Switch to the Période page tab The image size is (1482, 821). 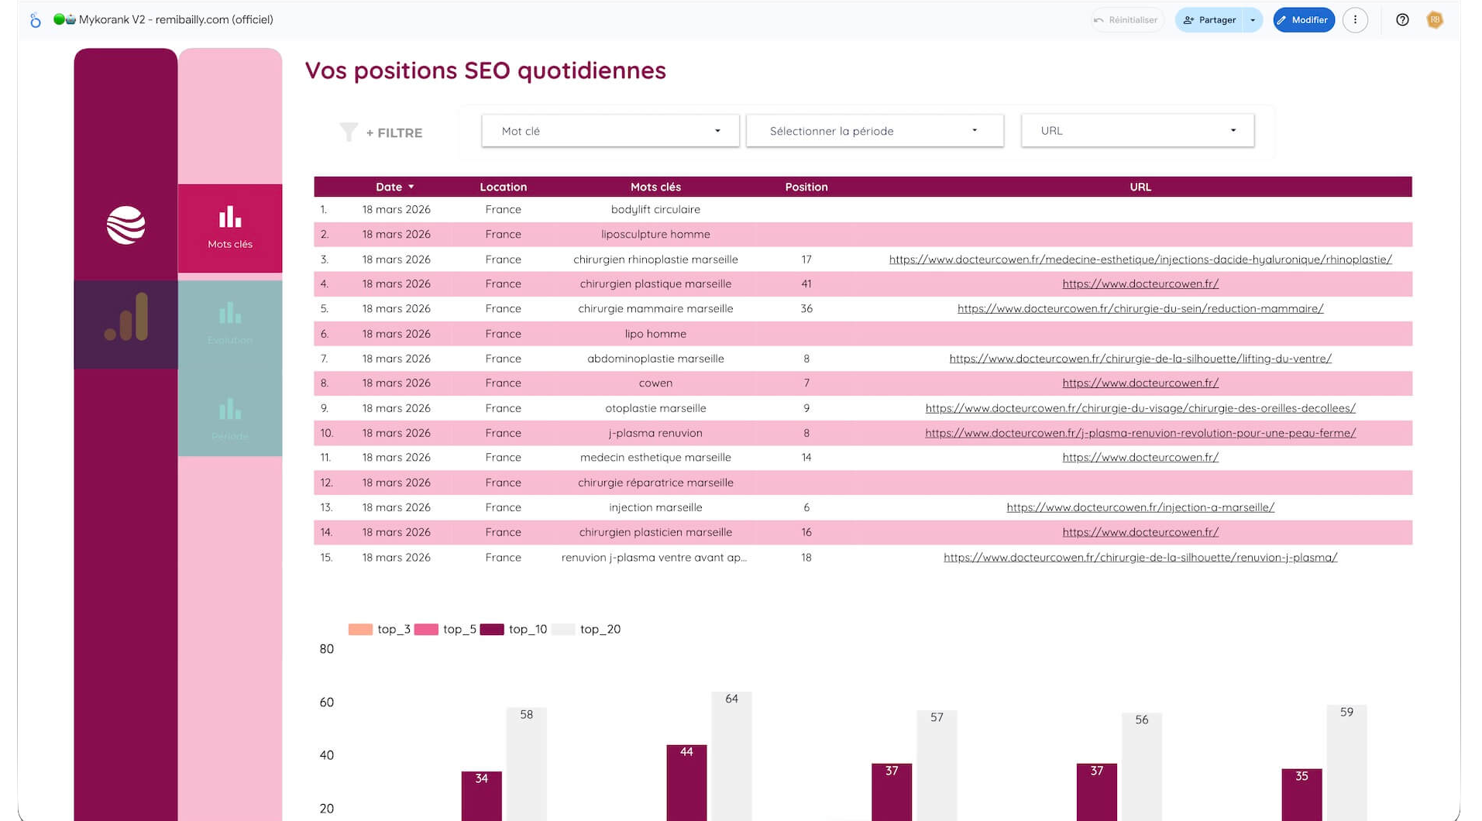pos(230,419)
